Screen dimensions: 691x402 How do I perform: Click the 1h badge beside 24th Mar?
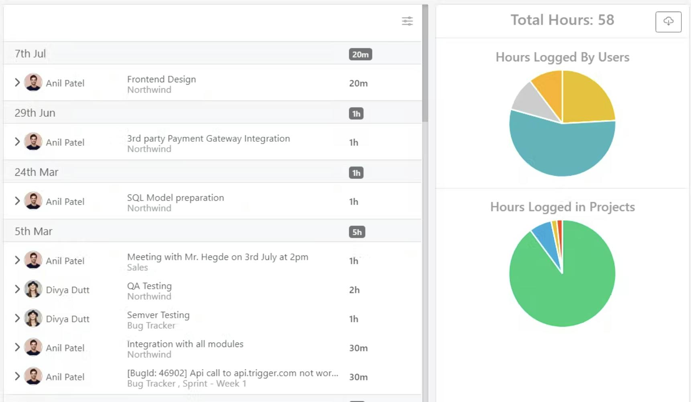pos(356,173)
